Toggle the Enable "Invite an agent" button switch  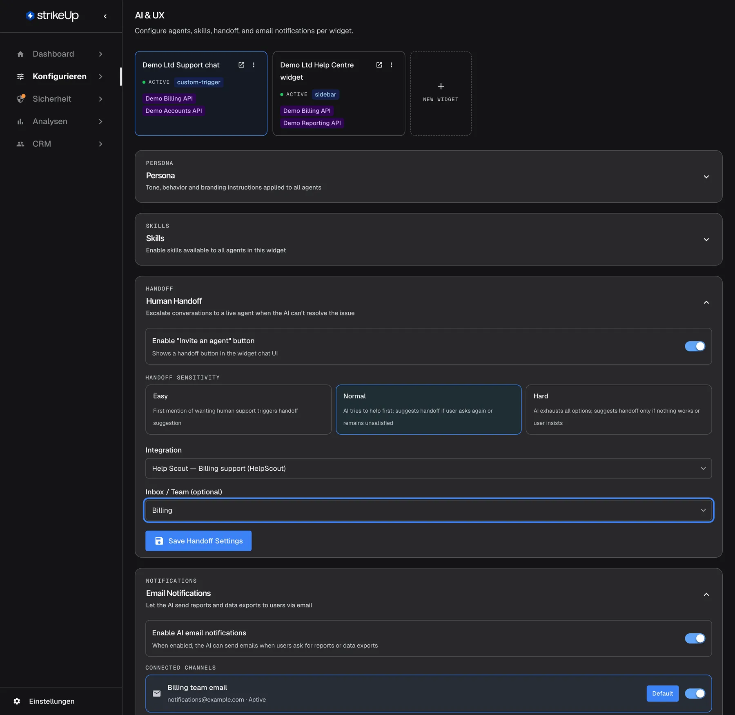pyautogui.click(x=695, y=346)
